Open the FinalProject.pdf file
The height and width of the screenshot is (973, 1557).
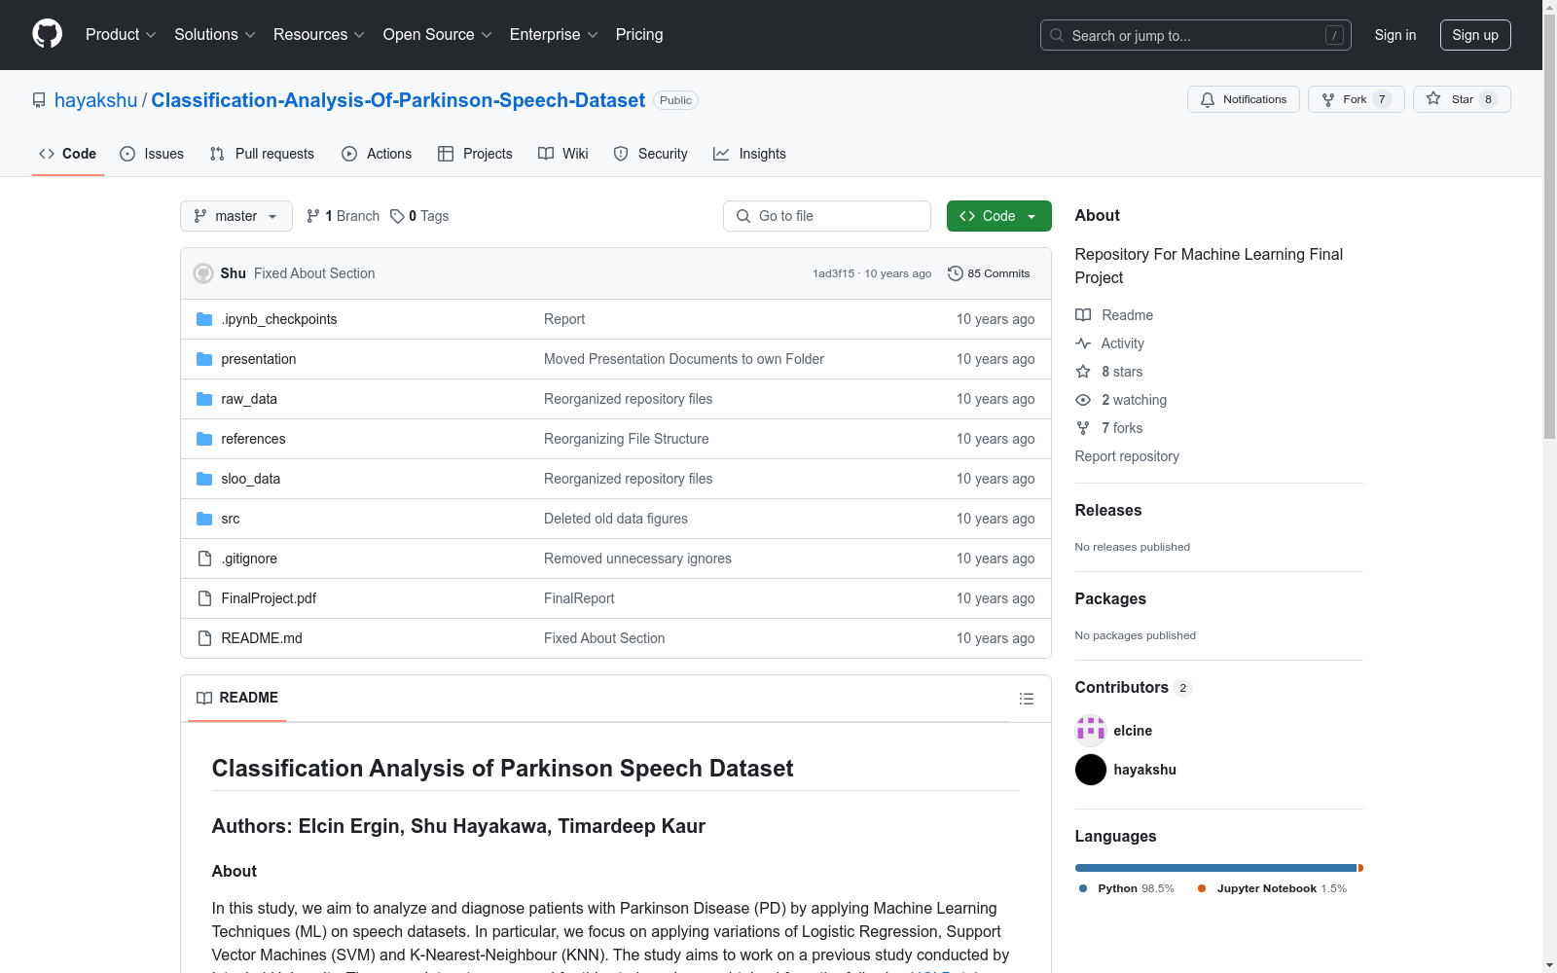[x=269, y=598]
